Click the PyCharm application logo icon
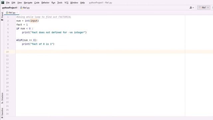 [3, 2]
